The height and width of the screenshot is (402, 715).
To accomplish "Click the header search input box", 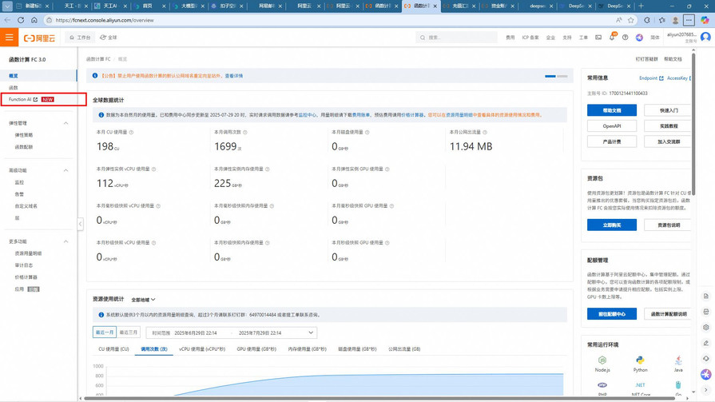I will [x=456, y=38].
